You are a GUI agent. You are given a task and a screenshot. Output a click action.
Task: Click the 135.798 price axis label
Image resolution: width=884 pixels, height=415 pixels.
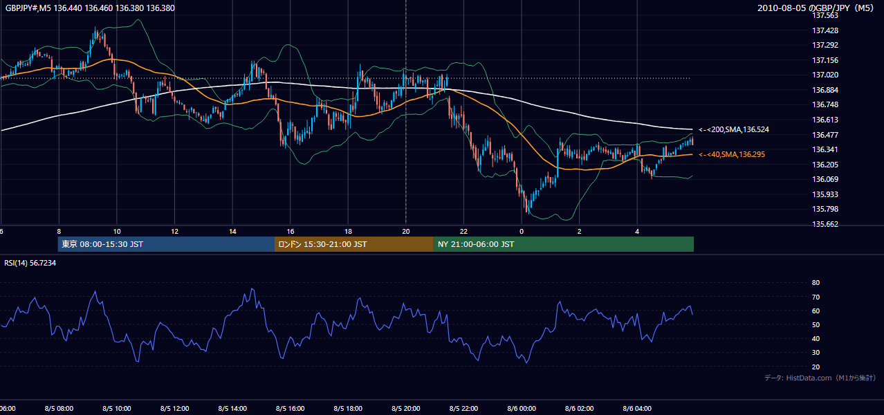[825, 209]
